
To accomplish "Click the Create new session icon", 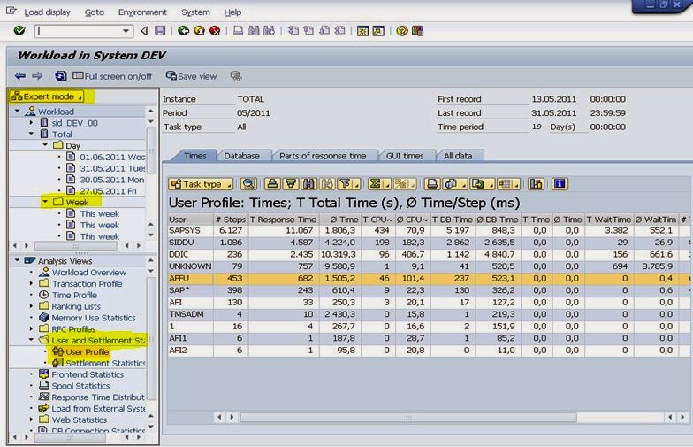I will [362, 30].
